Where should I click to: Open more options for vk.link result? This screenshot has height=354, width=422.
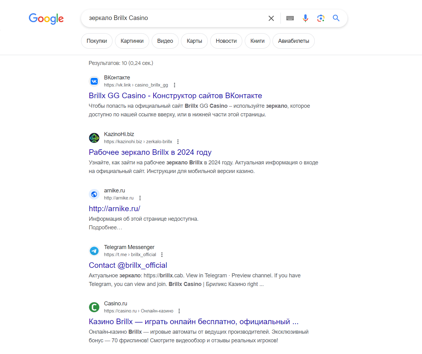pos(174,85)
